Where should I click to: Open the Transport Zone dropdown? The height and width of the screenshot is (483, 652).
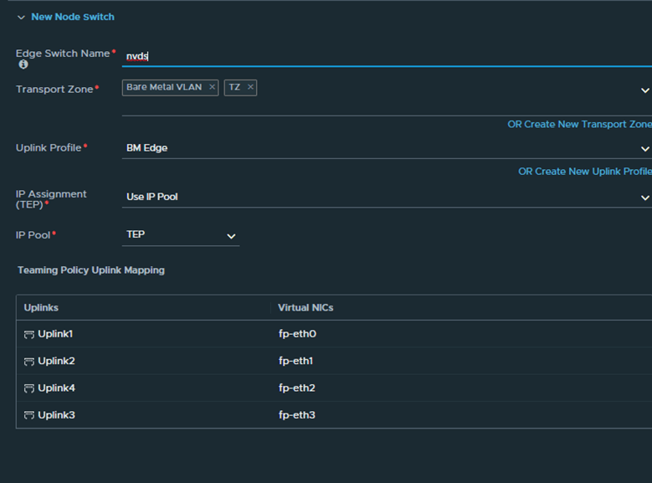tap(644, 90)
